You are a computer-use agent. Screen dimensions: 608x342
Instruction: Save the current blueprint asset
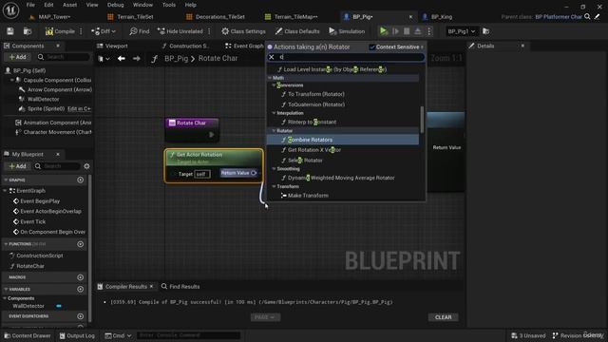click(10, 31)
